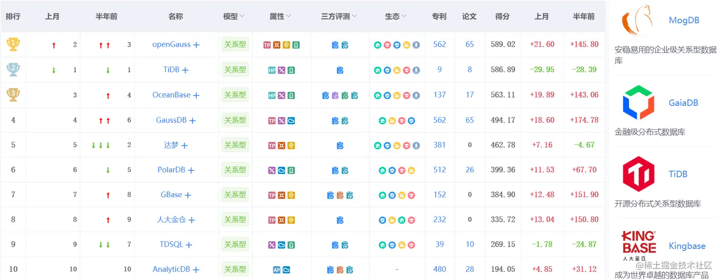Click the -29.95 monthly change for TiDB

pyautogui.click(x=542, y=70)
